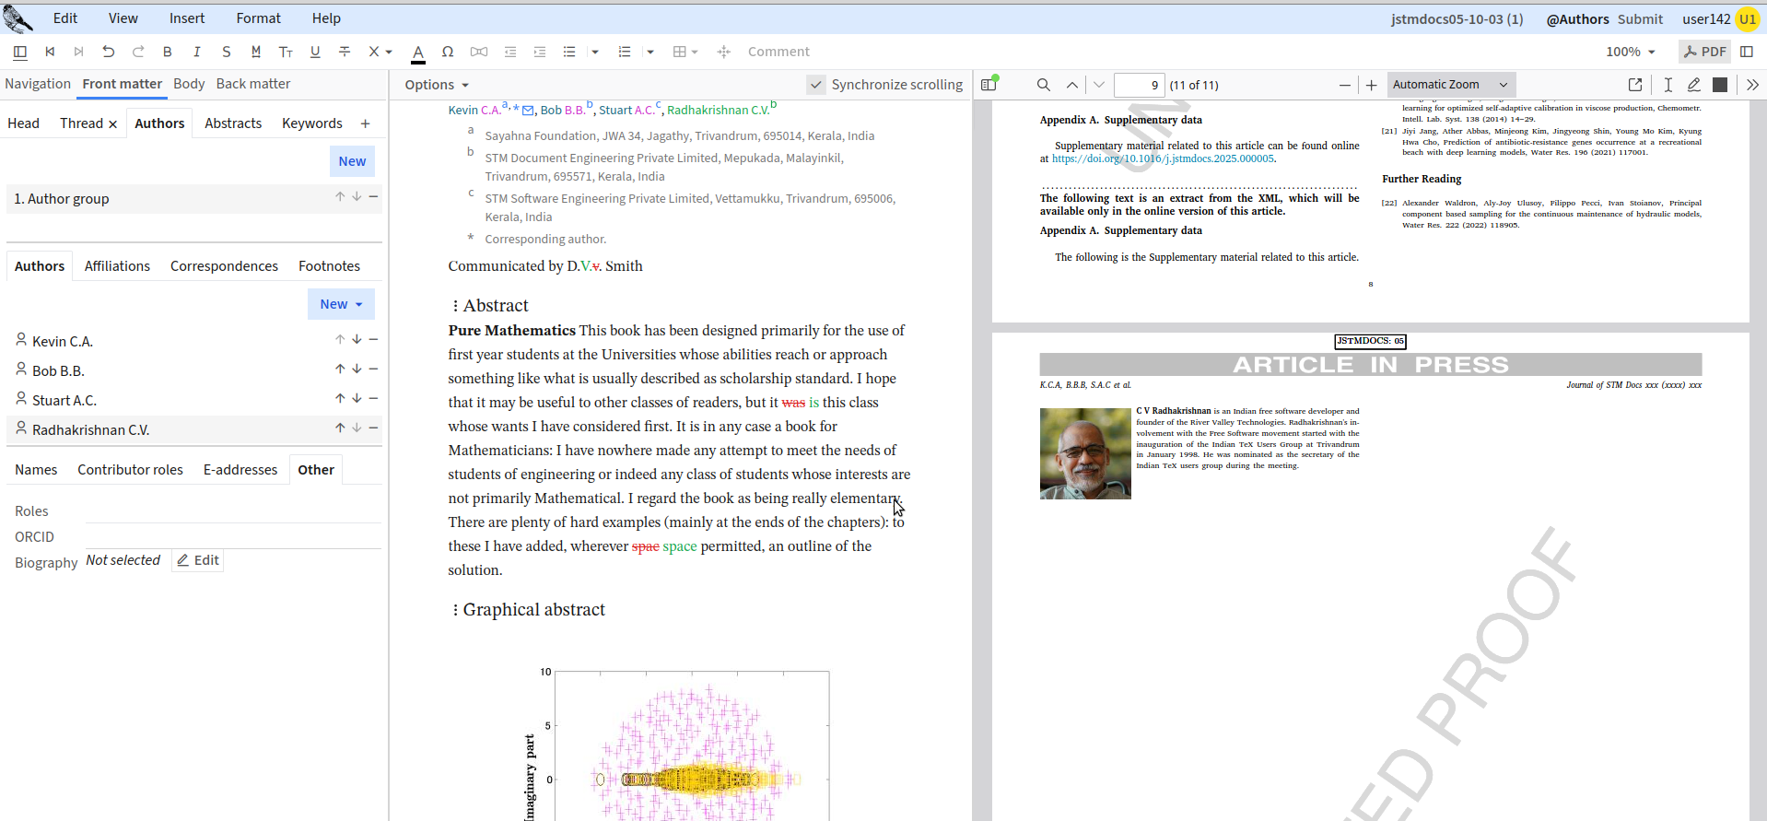
Task: Open the Automatic Zoom dropdown
Action: 1450,85
